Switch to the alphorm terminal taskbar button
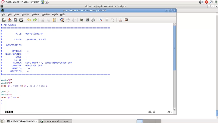The image size is (218, 123). tap(21, 121)
